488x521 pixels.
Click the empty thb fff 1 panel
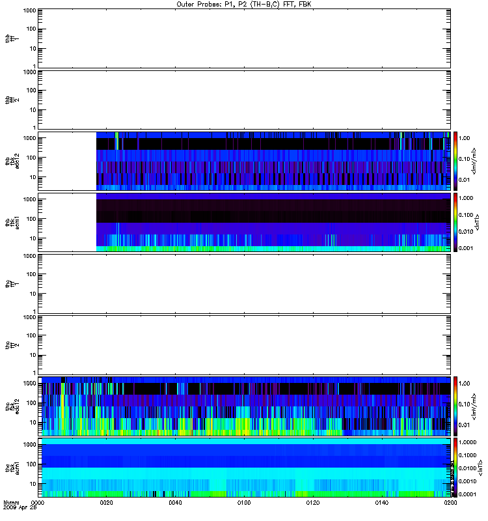point(245,38)
